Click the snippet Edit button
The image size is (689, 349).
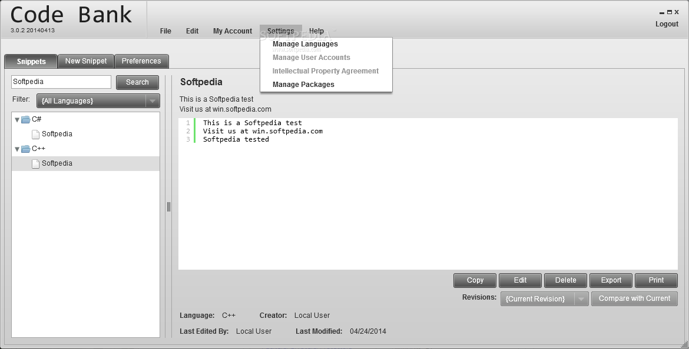520,280
